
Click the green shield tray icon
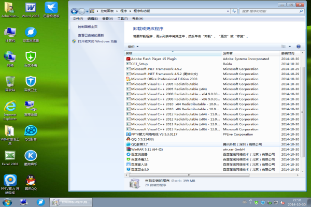point(256,202)
